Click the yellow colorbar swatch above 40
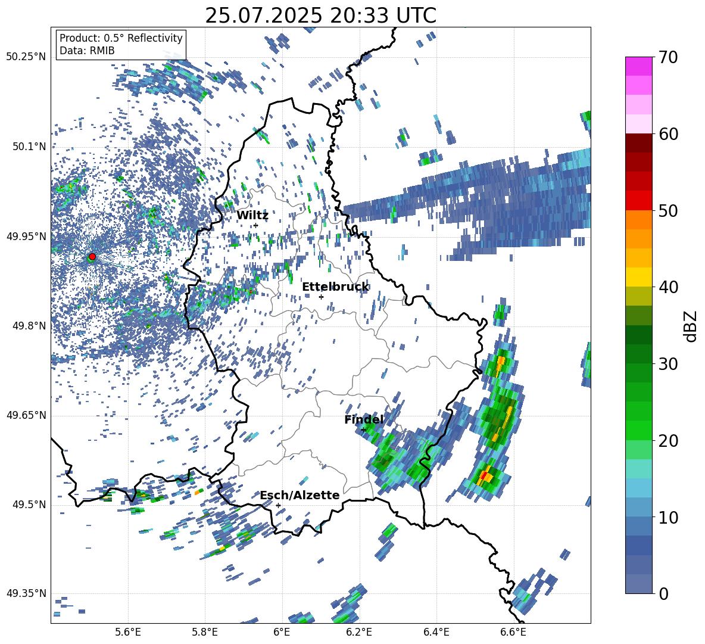Viewport: 705px width, 644px height. coord(638,277)
